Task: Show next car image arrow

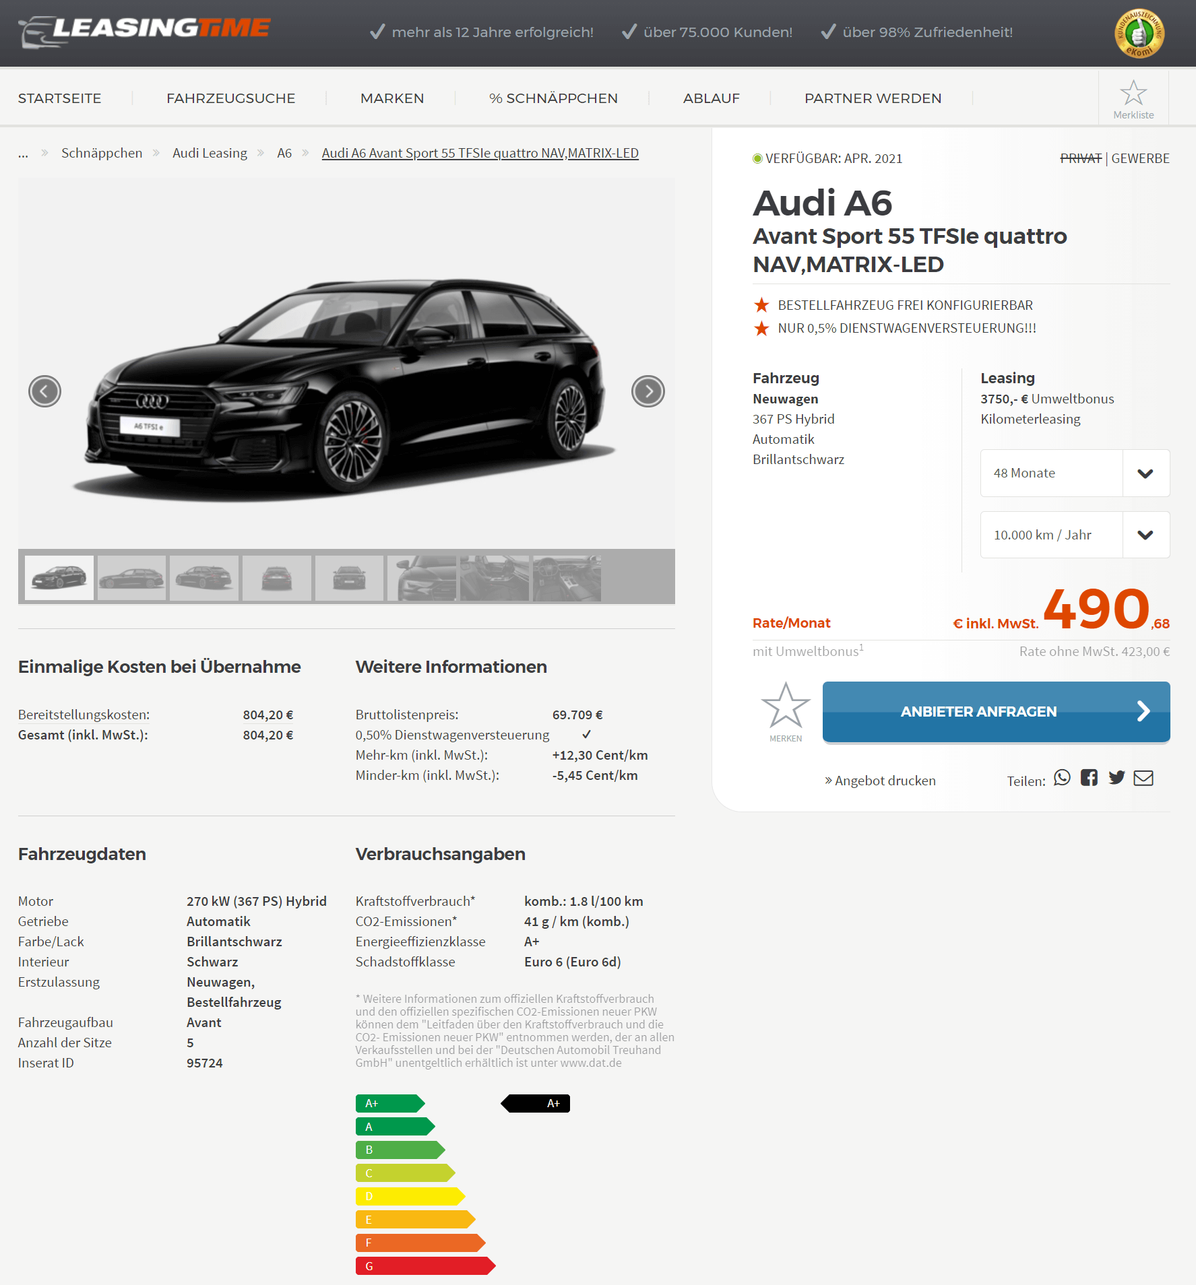Action: coord(648,391)
